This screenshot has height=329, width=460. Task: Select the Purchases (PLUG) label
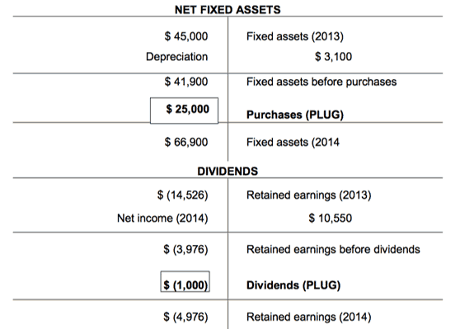pyautogui.click(x=295, y=115)
